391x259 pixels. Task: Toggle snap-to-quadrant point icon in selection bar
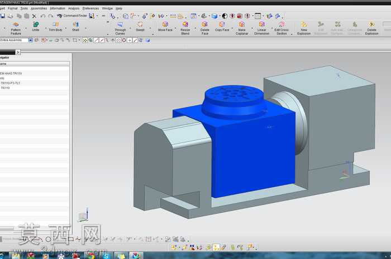[x=124, y=40]
